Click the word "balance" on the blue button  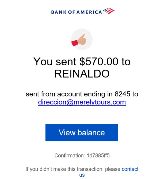pos(91,133)
